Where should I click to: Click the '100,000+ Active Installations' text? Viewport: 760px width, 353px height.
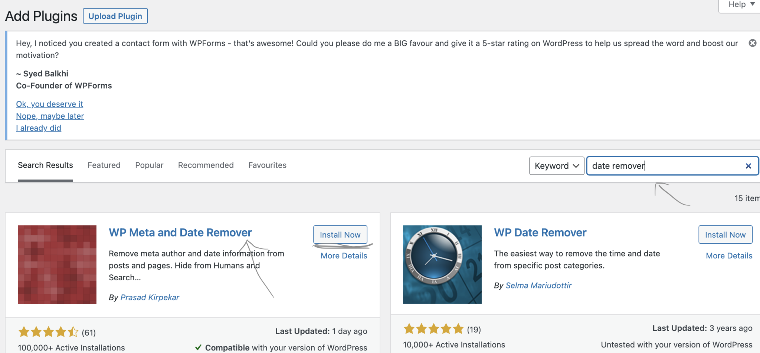pos(71,348)
